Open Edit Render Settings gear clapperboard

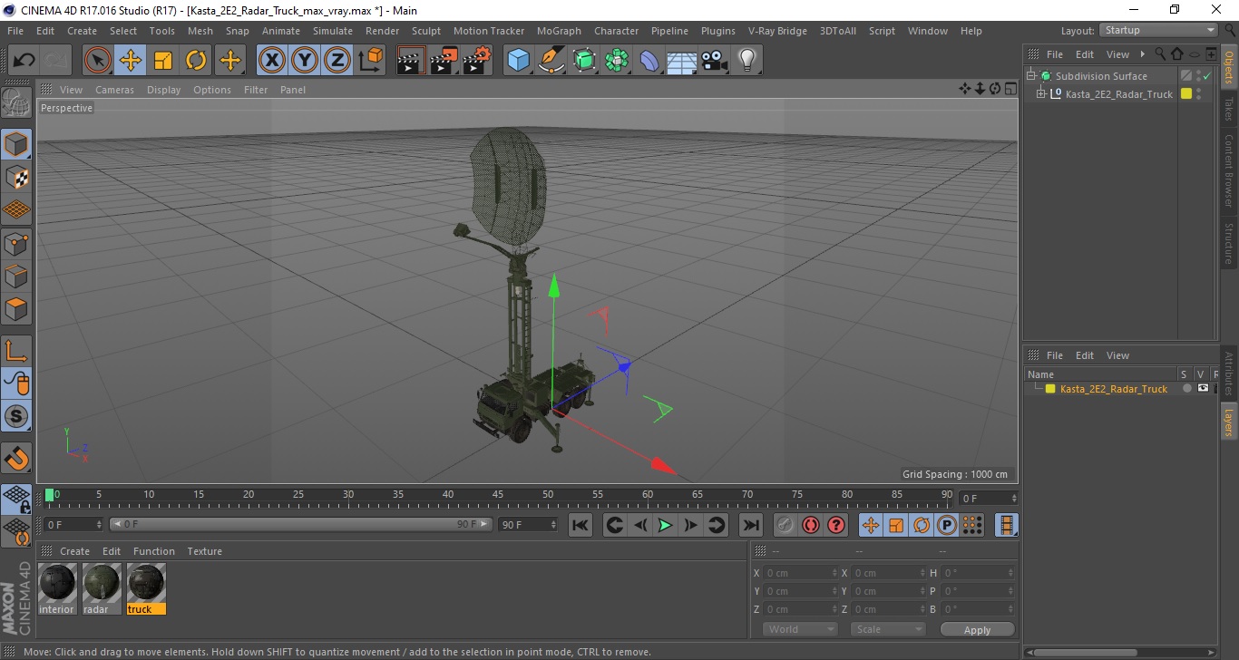[x=477, y=61]
